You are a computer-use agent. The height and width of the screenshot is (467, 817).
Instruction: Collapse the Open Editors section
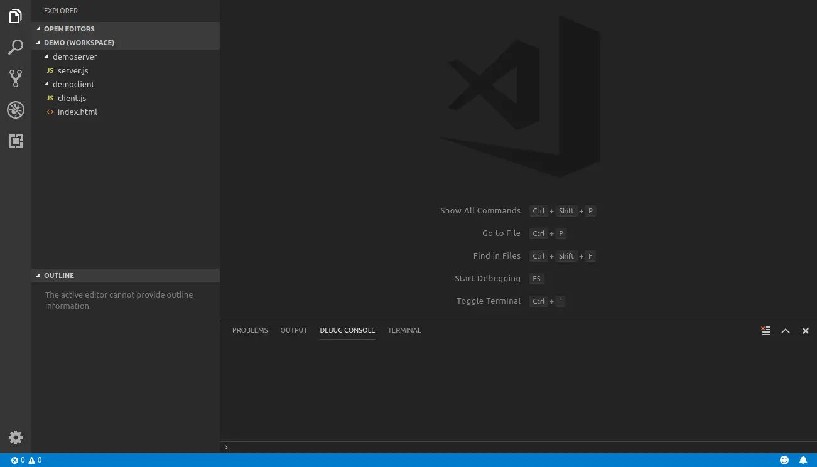click(126, 29)
